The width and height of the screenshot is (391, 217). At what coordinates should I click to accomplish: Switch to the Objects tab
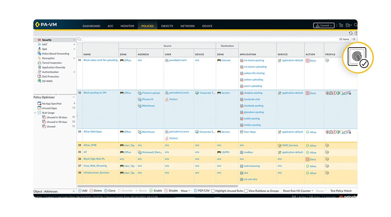tap(167, 26)
